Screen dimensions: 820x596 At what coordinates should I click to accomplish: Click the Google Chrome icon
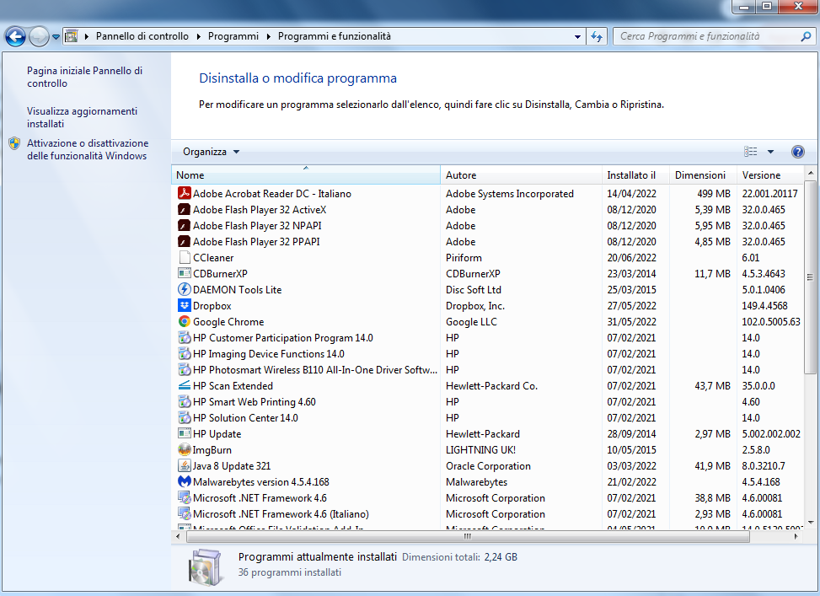(x=185, y=322)
